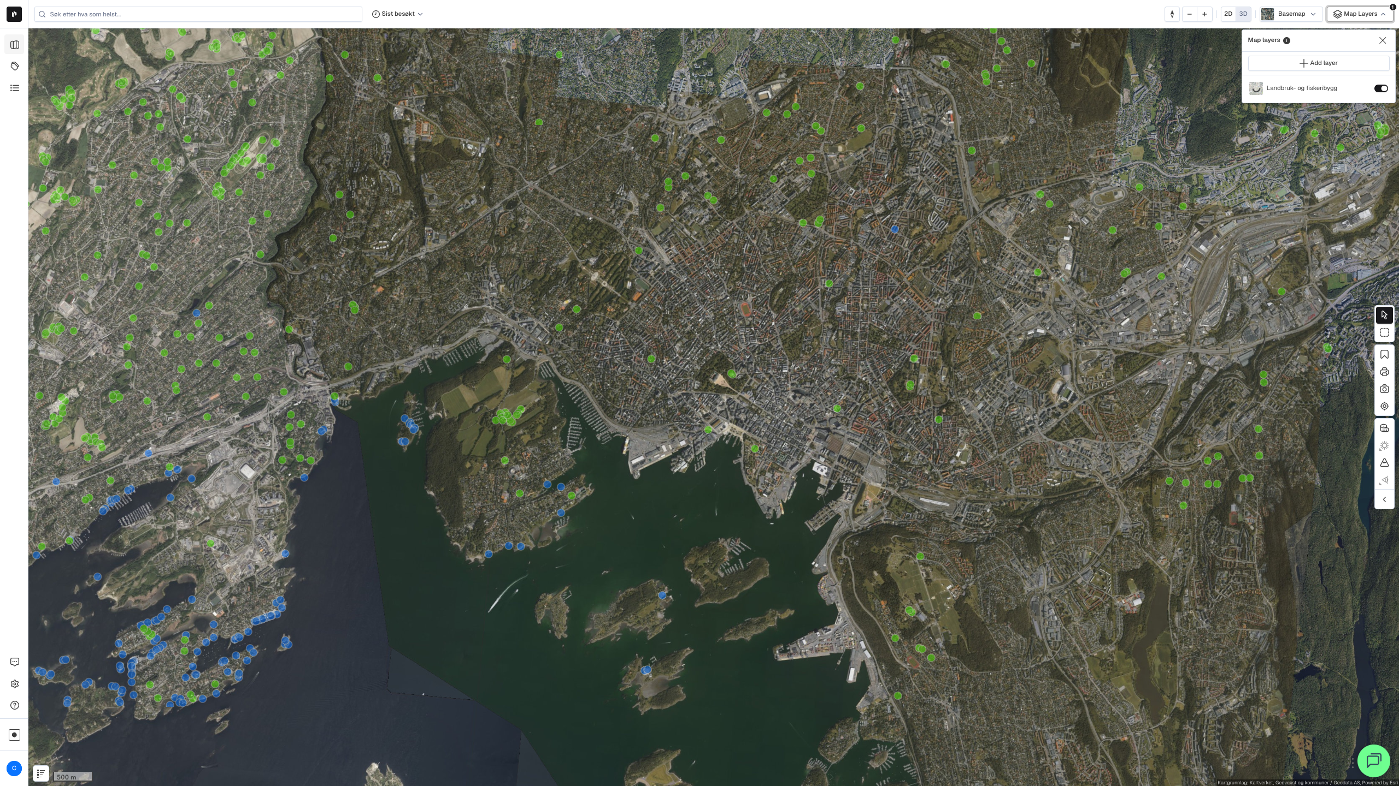The height and width of the screenshot is (786, 1399).
Task: Open the legend list icon near scale bar
Action: click(x=41, y=773)
